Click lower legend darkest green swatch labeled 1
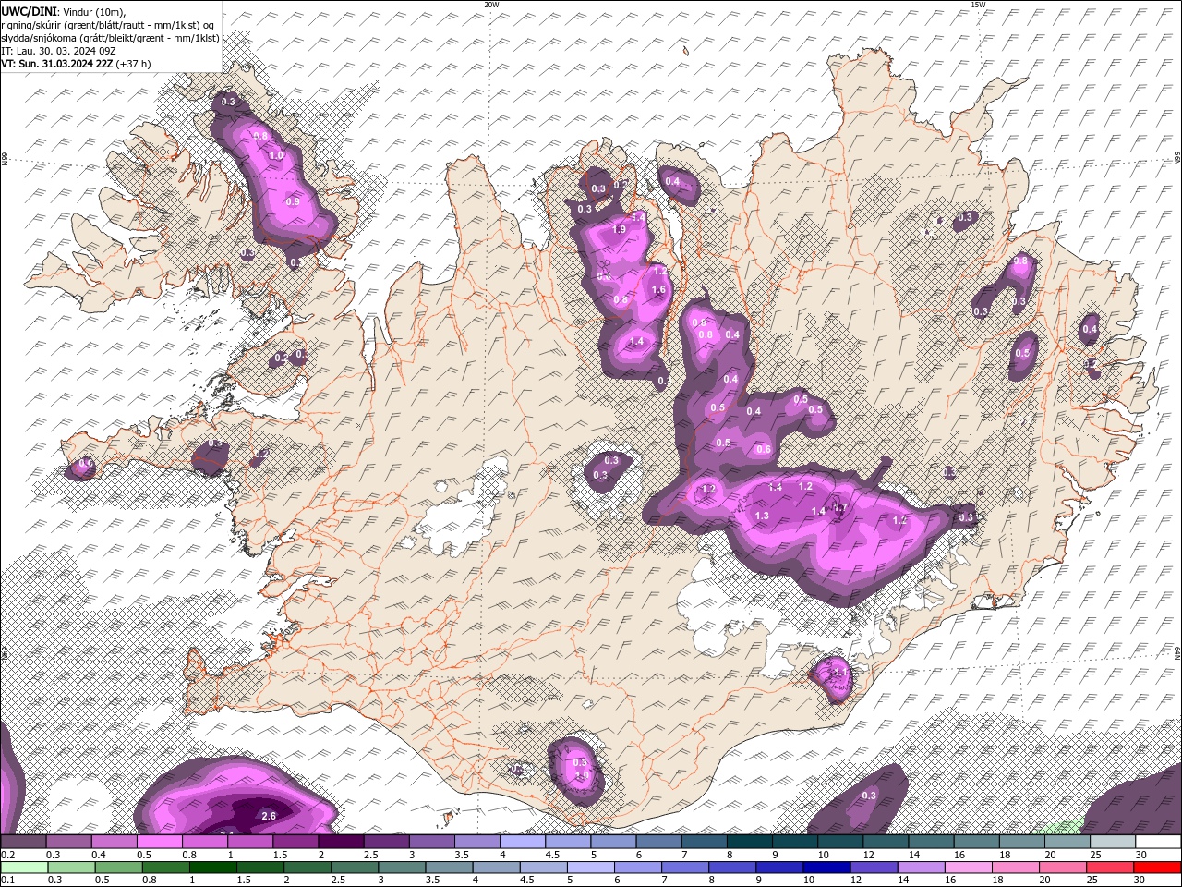The height and width of the screenshot is (887, 1182). click(x=213, y=868)
